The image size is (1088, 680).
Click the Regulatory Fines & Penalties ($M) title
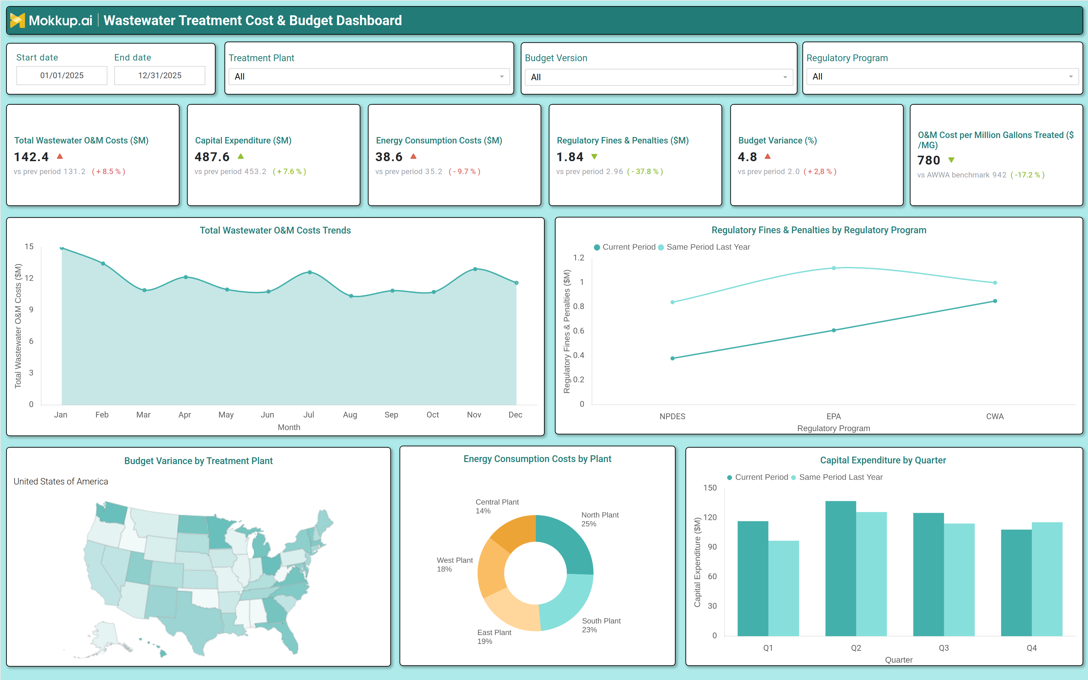623,140
